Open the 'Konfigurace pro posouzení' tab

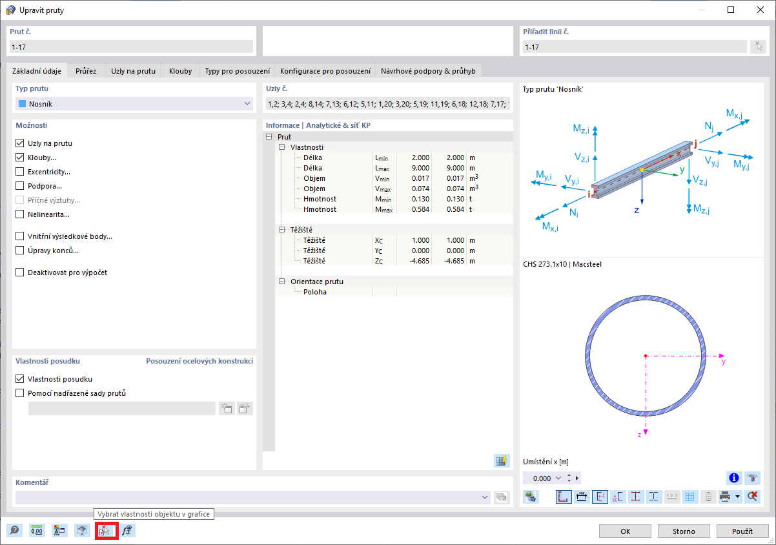click(325, 71)
